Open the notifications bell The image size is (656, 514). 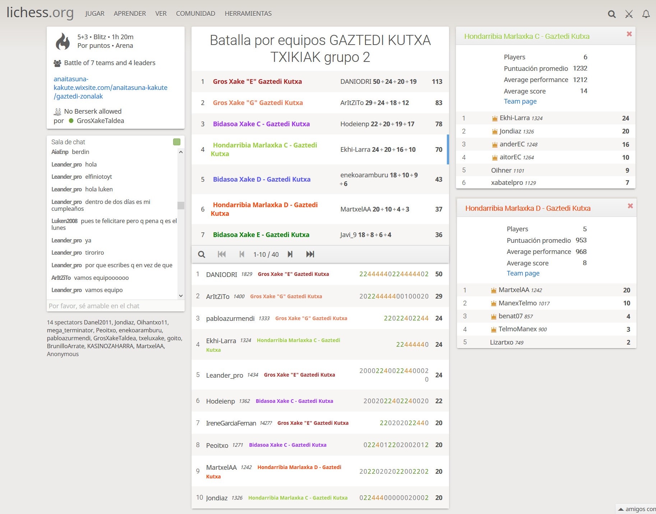[646, 14]
